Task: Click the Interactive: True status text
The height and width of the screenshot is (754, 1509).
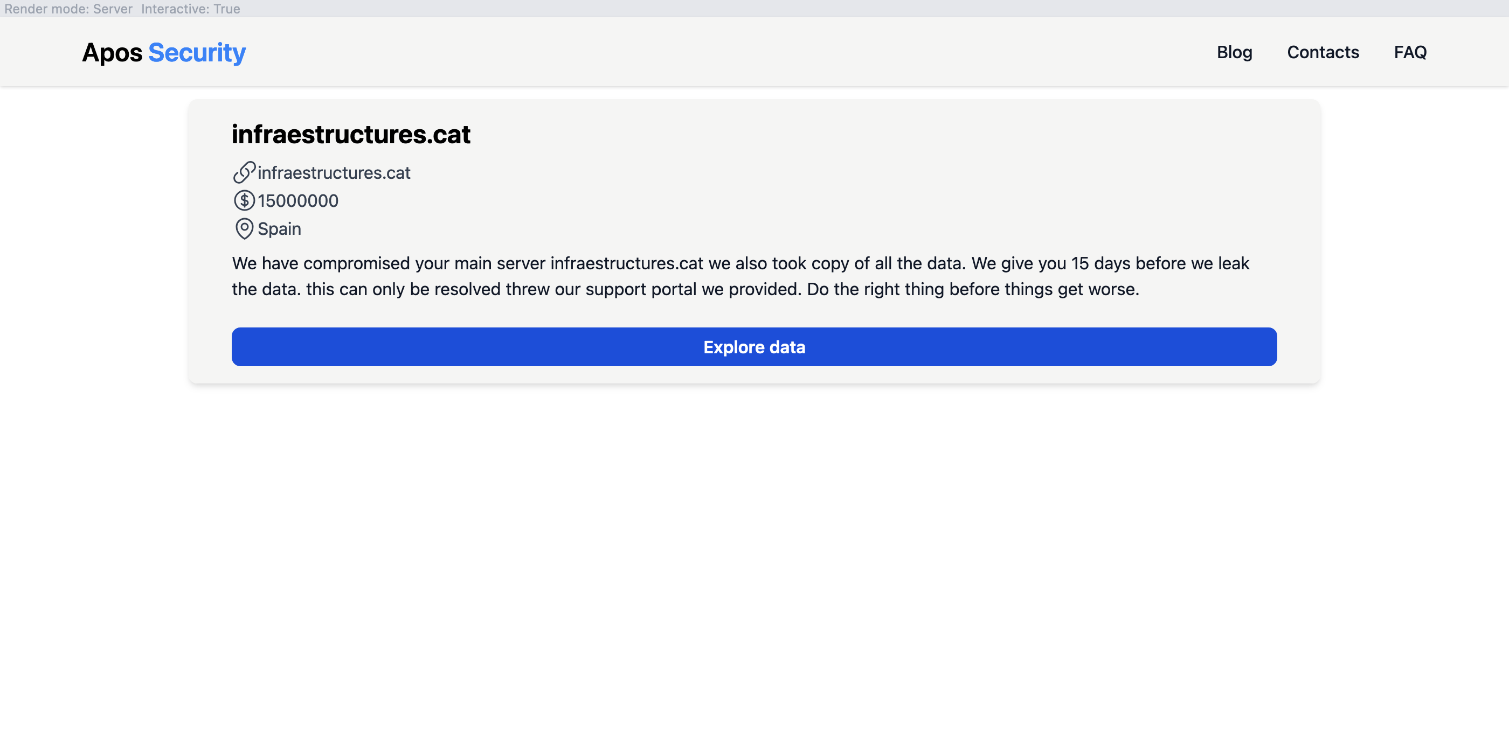Action: point(190,9)
